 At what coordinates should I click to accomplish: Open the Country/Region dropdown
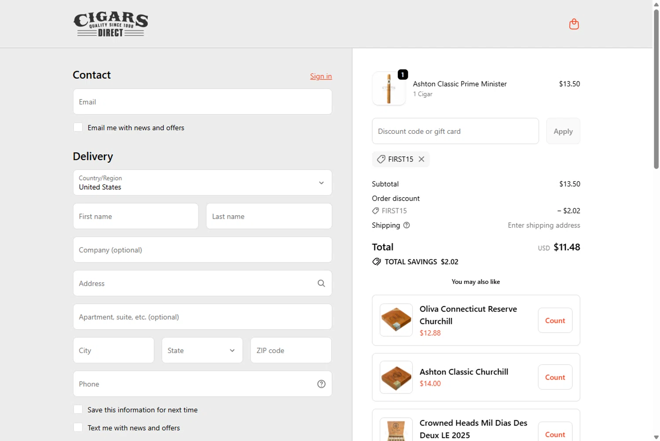[x=202, y=183]
